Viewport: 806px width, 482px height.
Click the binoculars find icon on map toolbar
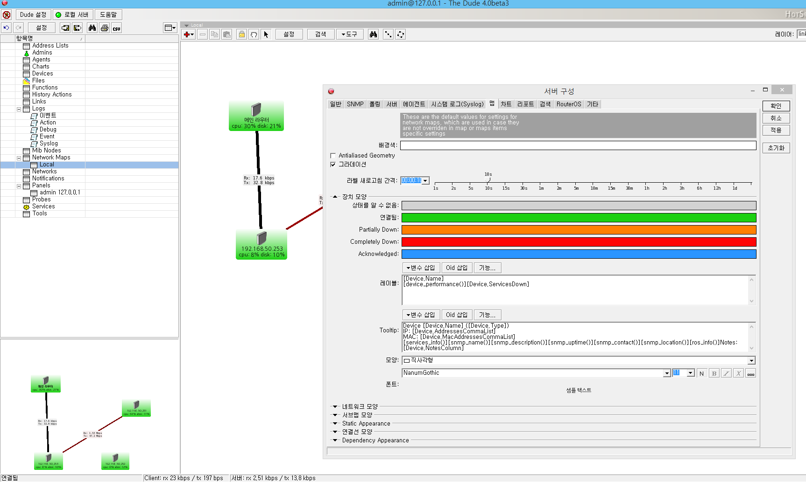pyautogui.click(x=373, y=34)
